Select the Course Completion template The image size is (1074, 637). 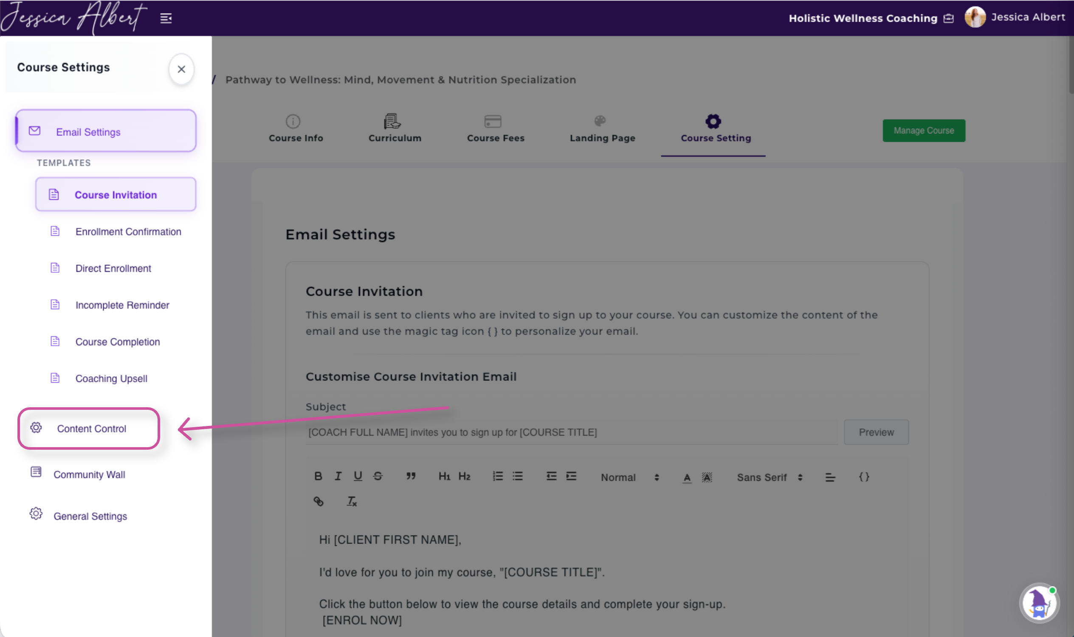click(x=116, y=342)
